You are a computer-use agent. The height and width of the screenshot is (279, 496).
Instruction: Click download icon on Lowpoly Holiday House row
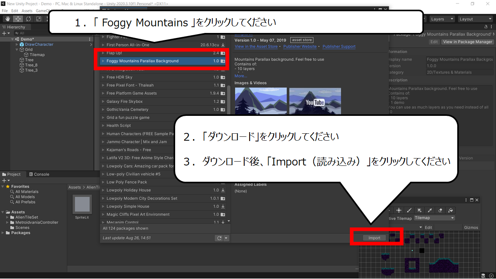coord(223,190)
